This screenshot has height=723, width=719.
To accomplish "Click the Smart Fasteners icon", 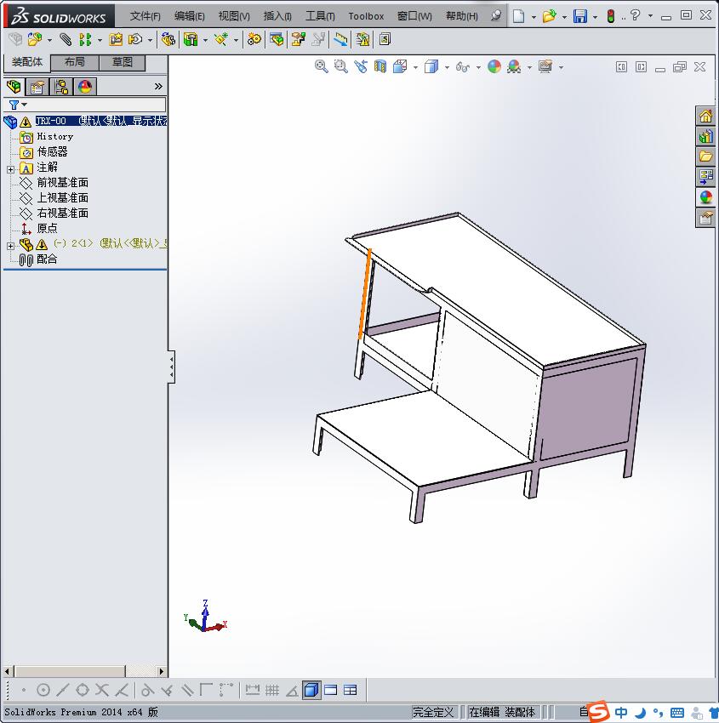I will [x=116, y=40].
